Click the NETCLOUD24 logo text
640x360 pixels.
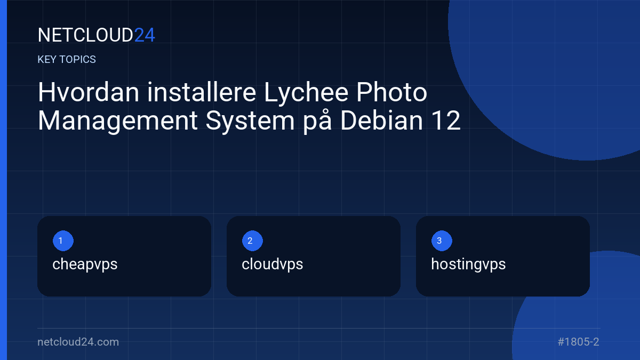point(96,35)
